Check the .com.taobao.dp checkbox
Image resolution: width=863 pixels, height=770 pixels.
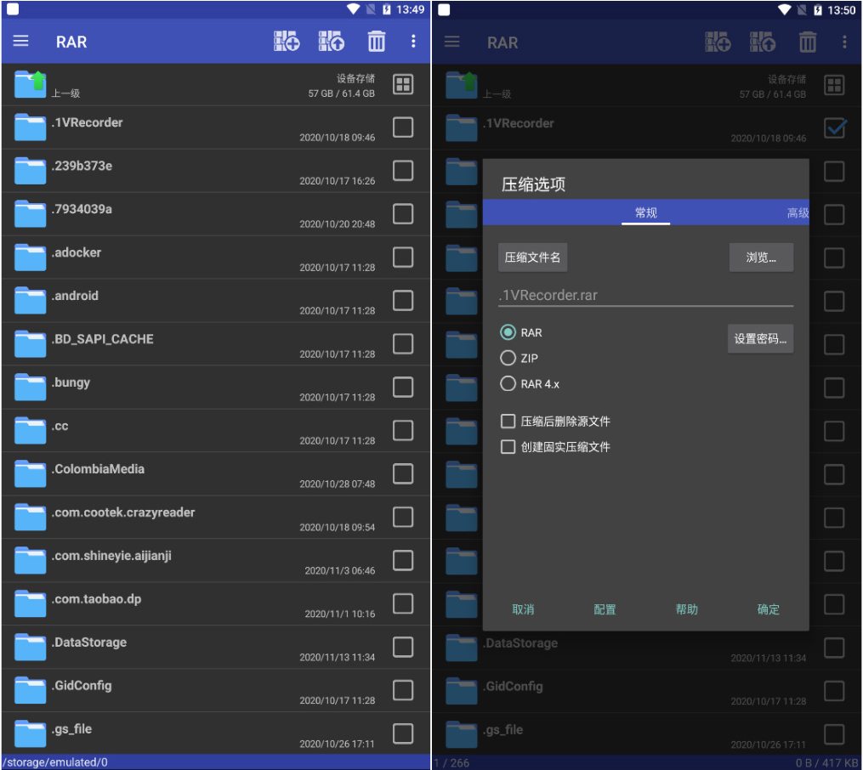pos(403,604)
